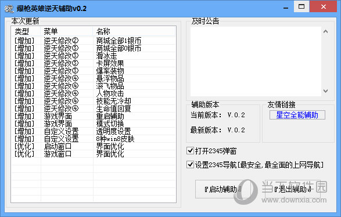This screenshot has height=217, width=341.
Task: Sort by the 类型 column header
Action: (26, 31)
